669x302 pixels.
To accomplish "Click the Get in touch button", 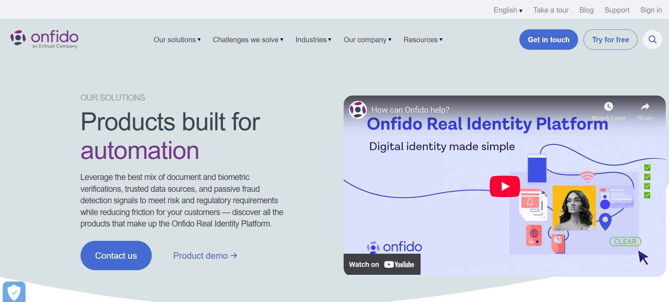I will click(548, 40).
